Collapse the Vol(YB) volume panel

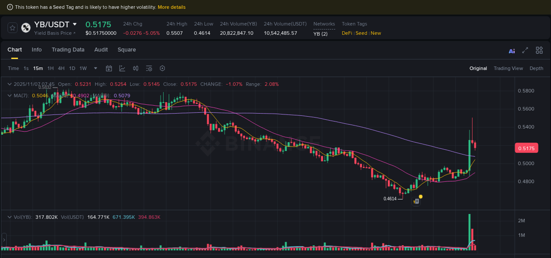tap(9, 217)
